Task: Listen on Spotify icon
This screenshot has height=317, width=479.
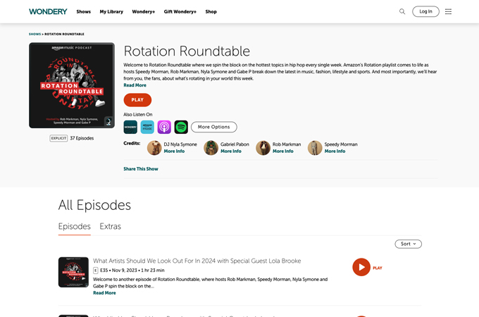Action: click(x=181, y=127)
